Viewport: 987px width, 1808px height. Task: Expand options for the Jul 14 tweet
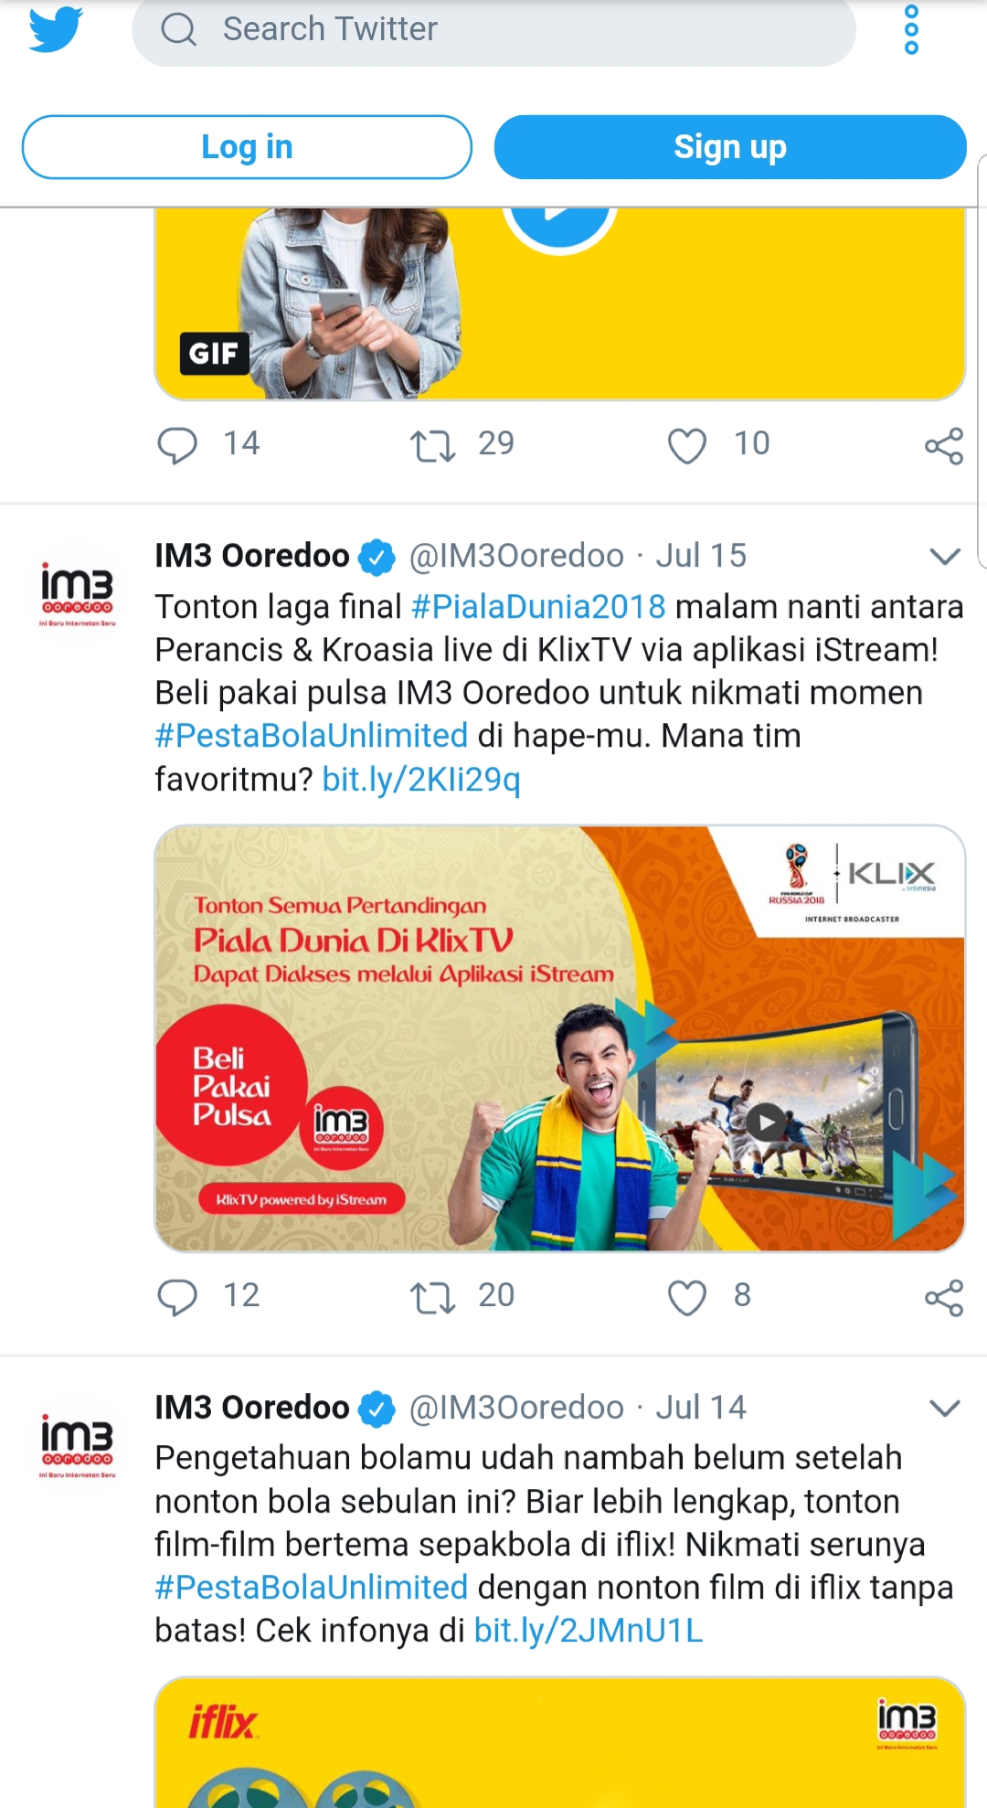pos(944,1408)
